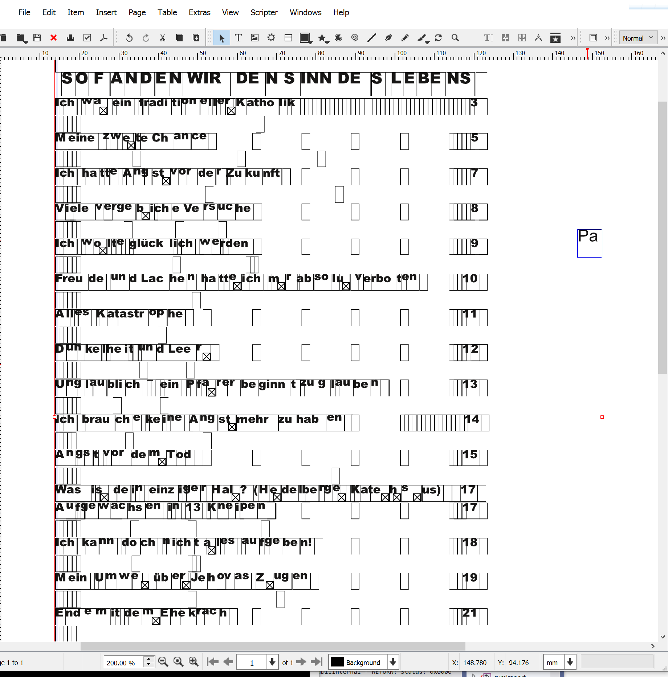
Task: Choose the Rotate Item tool
Action: [438, 38]
